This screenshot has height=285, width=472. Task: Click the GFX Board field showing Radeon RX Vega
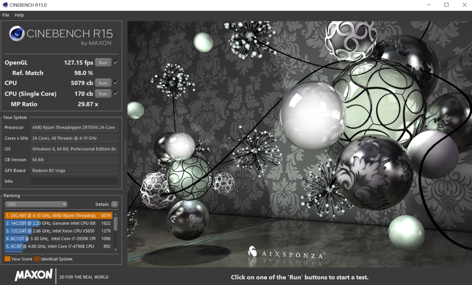(x=74, y=170)
